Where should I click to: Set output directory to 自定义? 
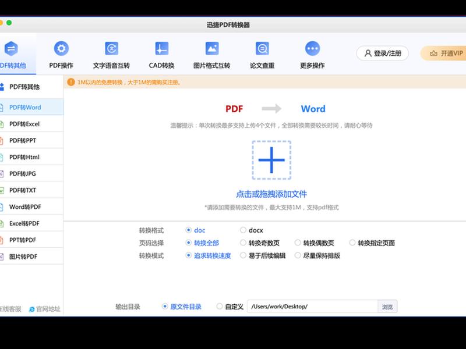click(220, 307)
